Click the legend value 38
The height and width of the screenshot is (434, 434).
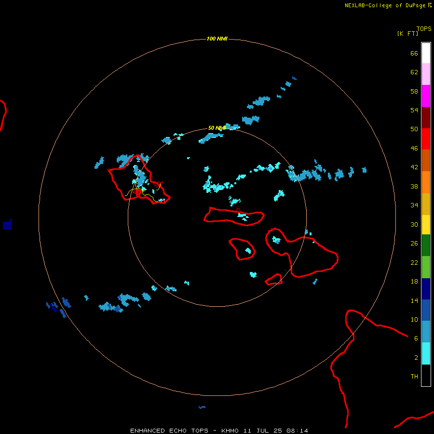[414, 187]
